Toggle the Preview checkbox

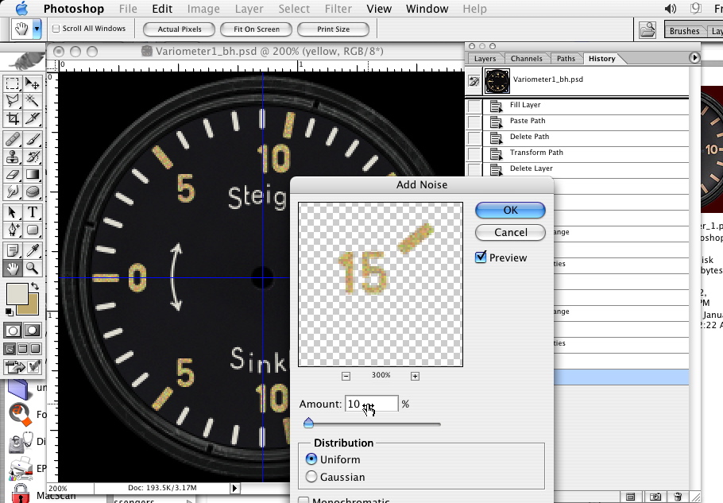coord(480,257)
